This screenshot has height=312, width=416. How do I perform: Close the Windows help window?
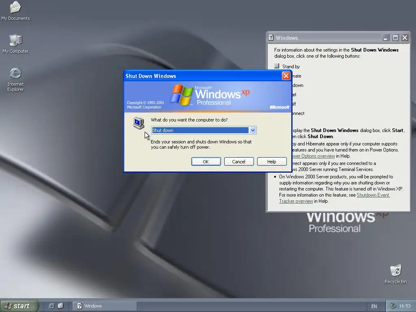click(x=405, y=38)
